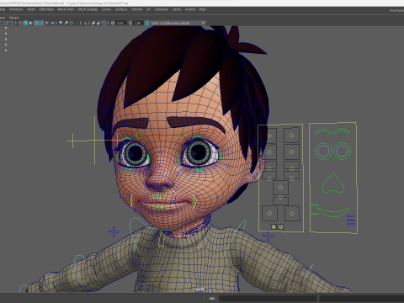This screenshot has width=404, height=303.
Task: Select the right eyebrow curve in face picker
Action: [342, 131]
